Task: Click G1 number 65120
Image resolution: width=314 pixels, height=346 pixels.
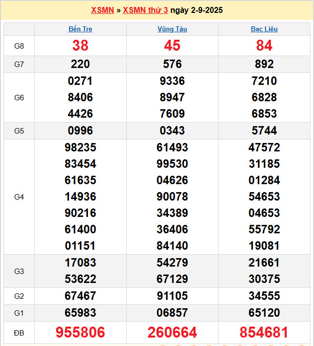Action: pyautogui.click(x=264, y=313)
